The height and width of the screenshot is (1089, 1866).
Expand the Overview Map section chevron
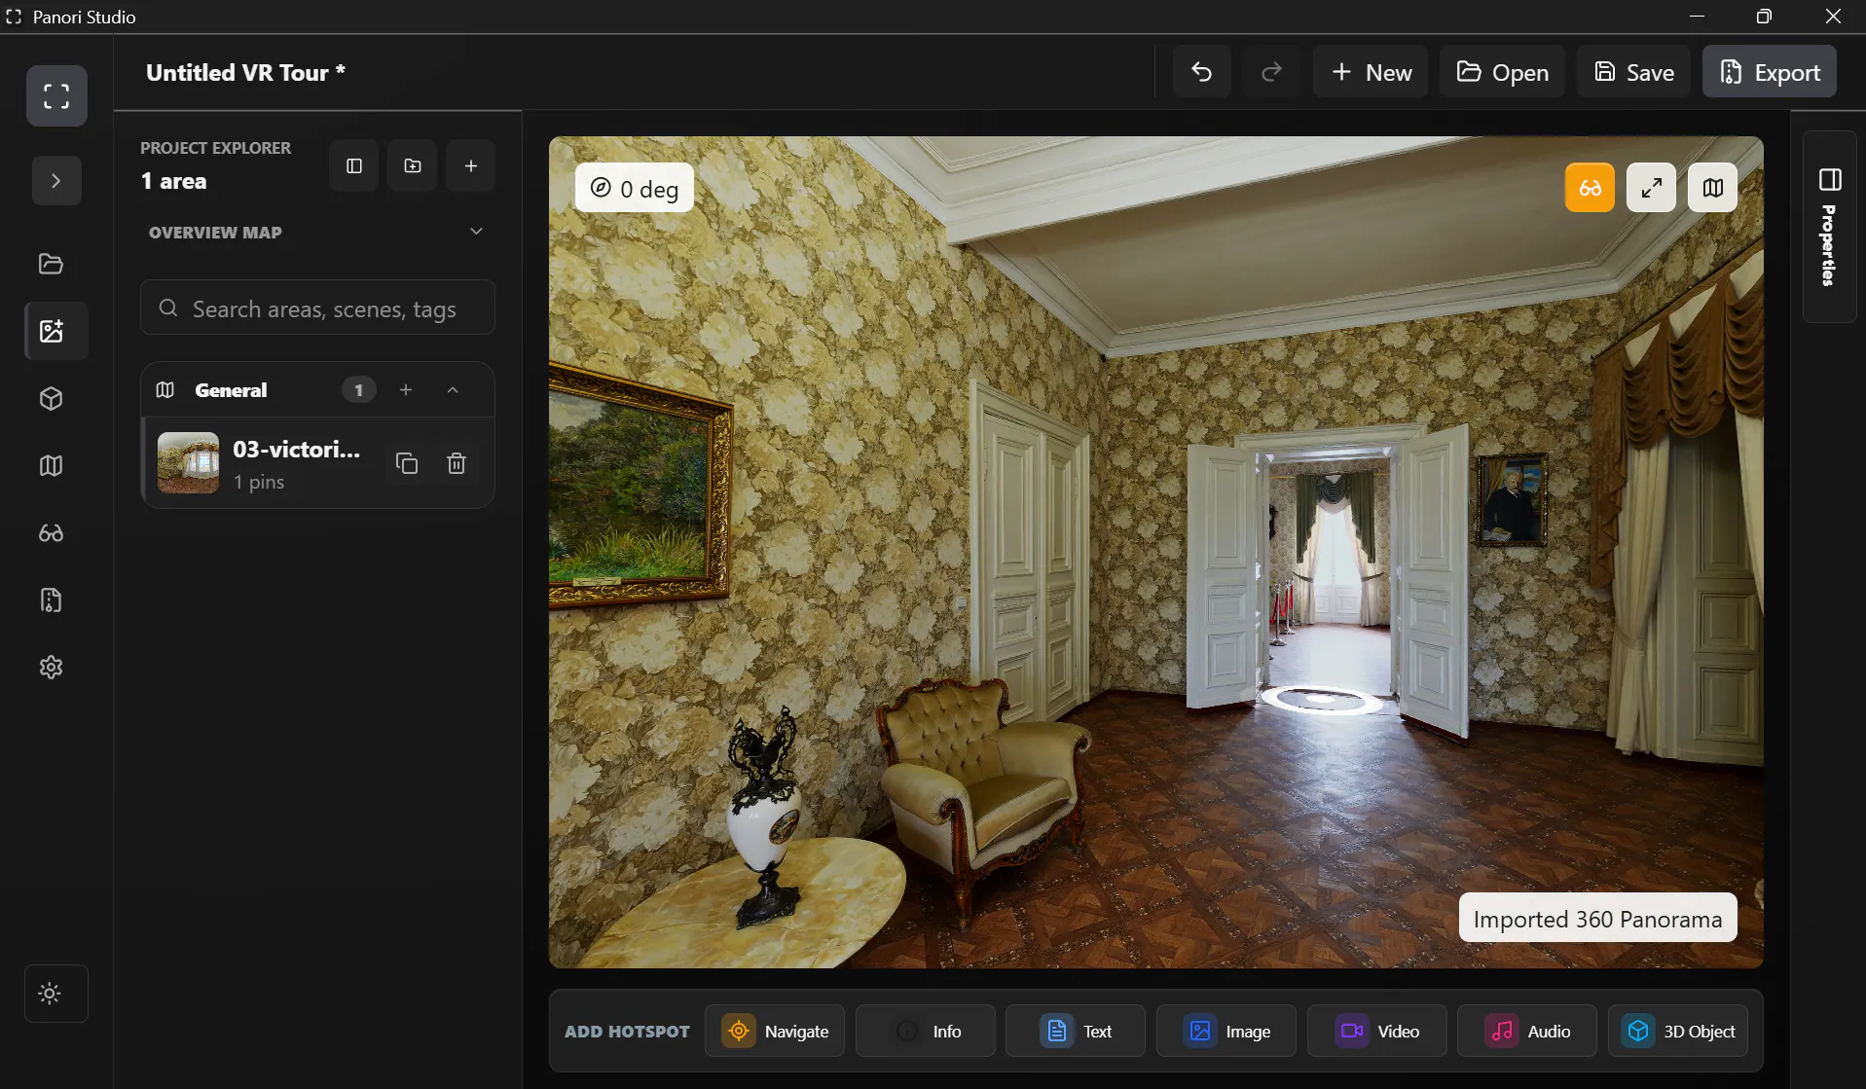click(x=476, y=232)
